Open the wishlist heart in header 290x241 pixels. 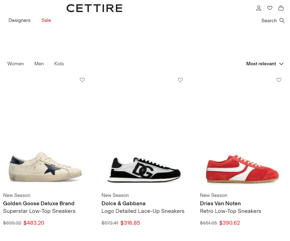pyautogui.click(x=270, y=8)
